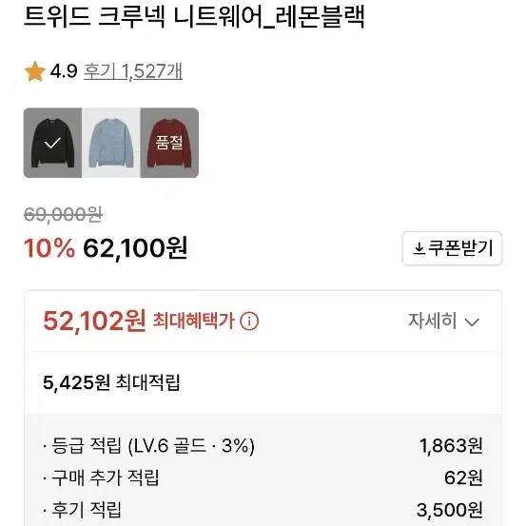Choose the light blue sweater color

point(111,143)
